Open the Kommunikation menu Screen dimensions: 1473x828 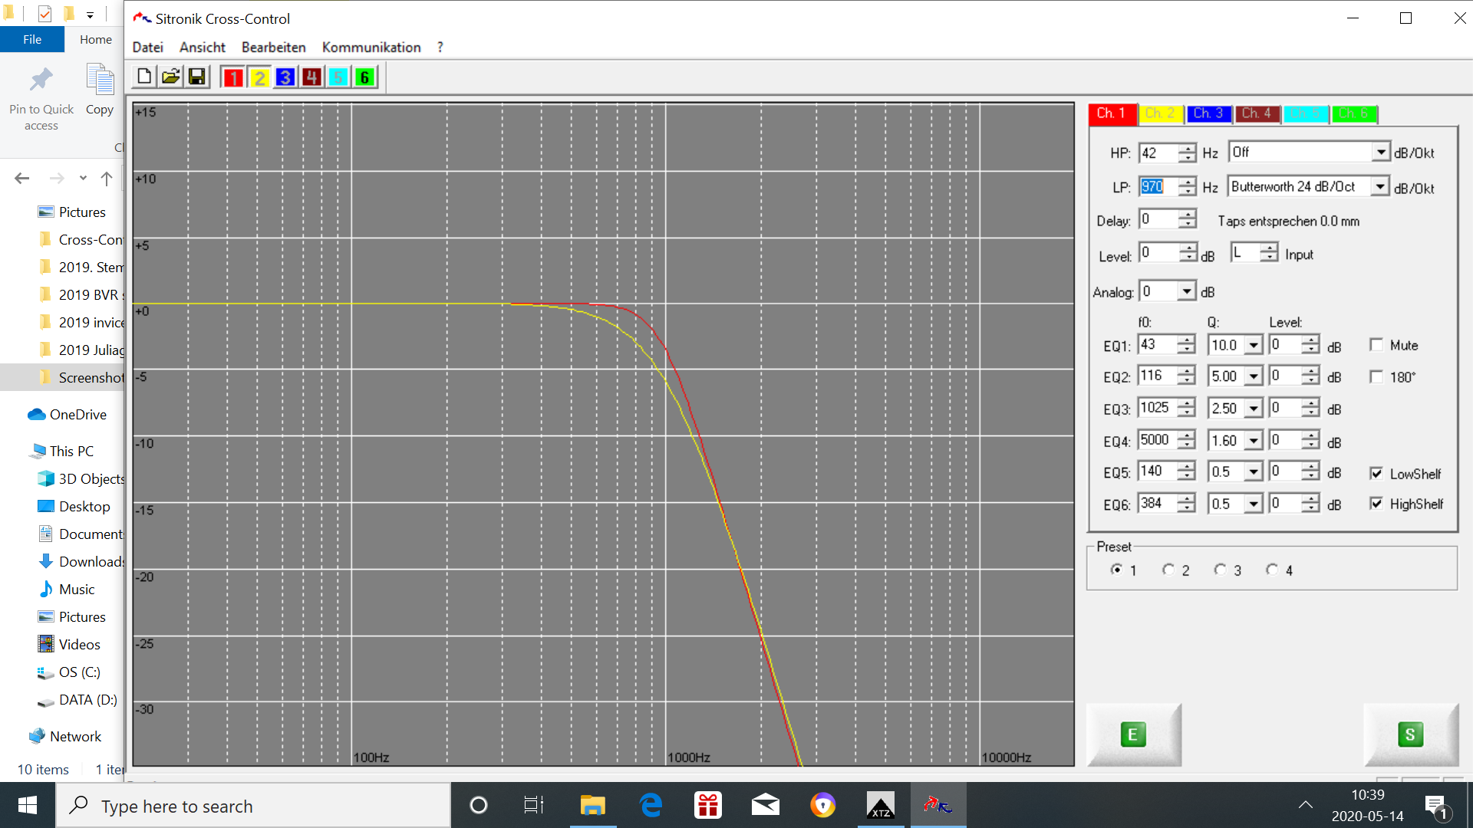pyautogui.click(x=371, y=48)
